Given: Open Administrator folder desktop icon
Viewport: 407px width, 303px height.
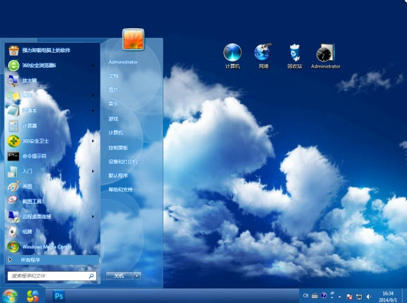Looking at the screenshot, I should 325,53.
